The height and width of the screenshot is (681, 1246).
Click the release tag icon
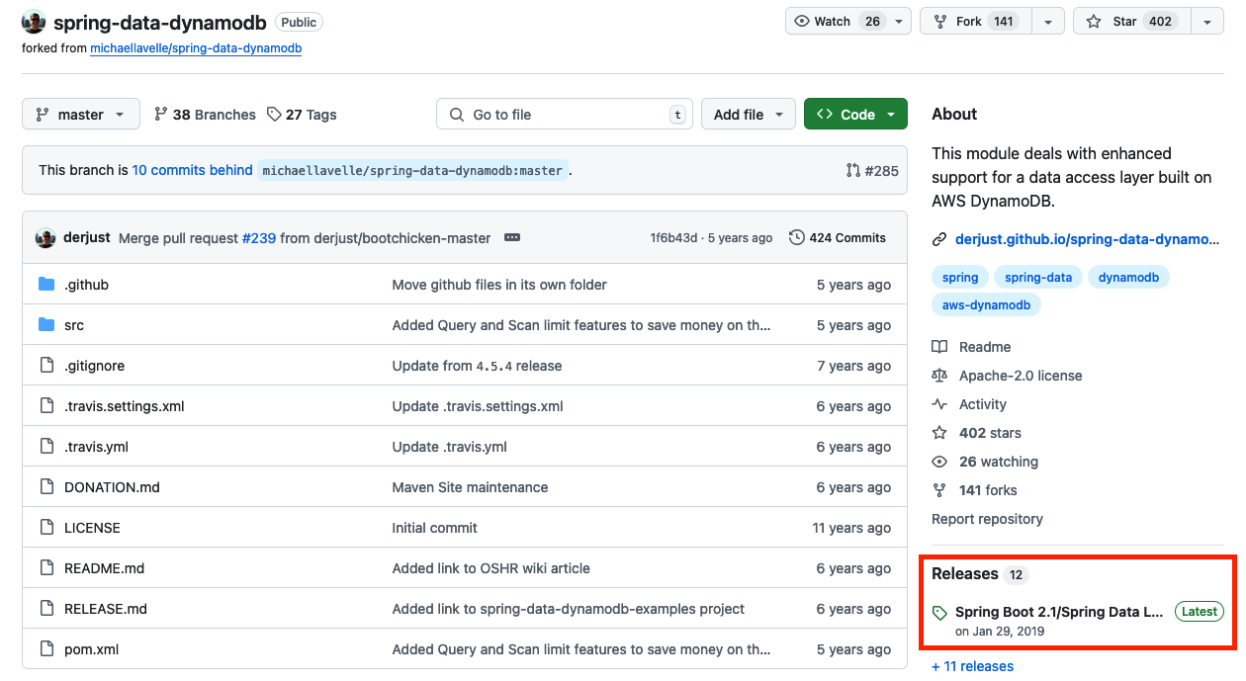click(939, 613)
